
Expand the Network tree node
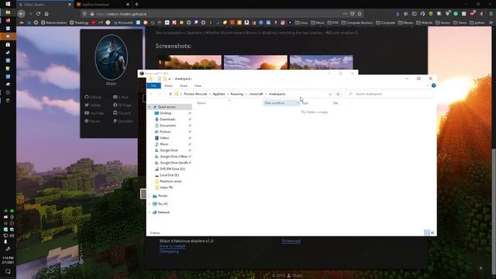tap(150, 212)
